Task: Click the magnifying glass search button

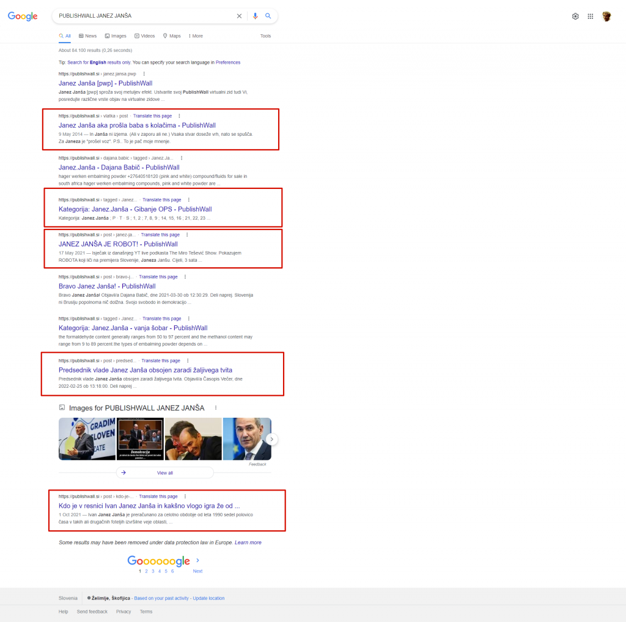Action: 268,16
